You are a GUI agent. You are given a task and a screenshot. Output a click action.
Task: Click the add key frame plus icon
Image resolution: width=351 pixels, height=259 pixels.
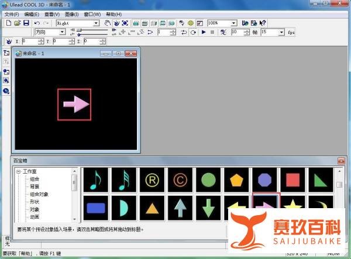tap(123, 32)
